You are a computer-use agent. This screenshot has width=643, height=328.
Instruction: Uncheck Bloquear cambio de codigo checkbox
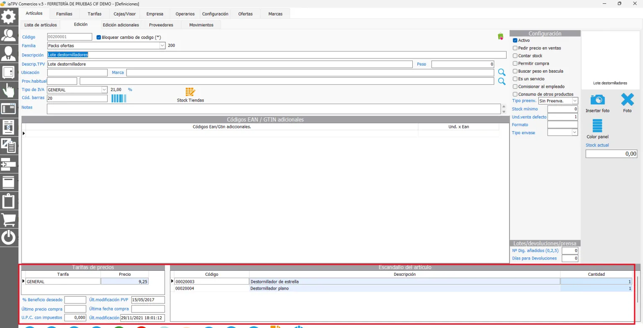tap(99, 37)
